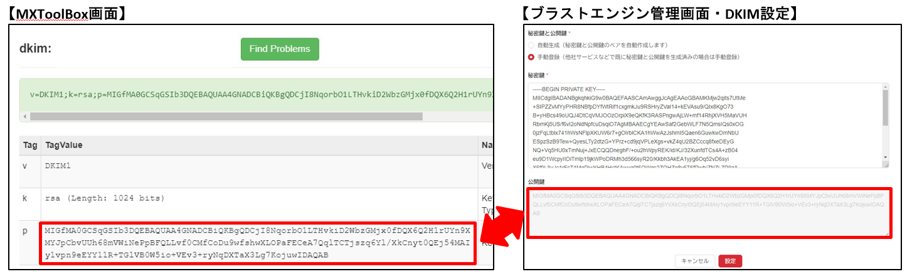
Task: Click the 公開鍵 public key text field
Action: click(x=708, y=213)
